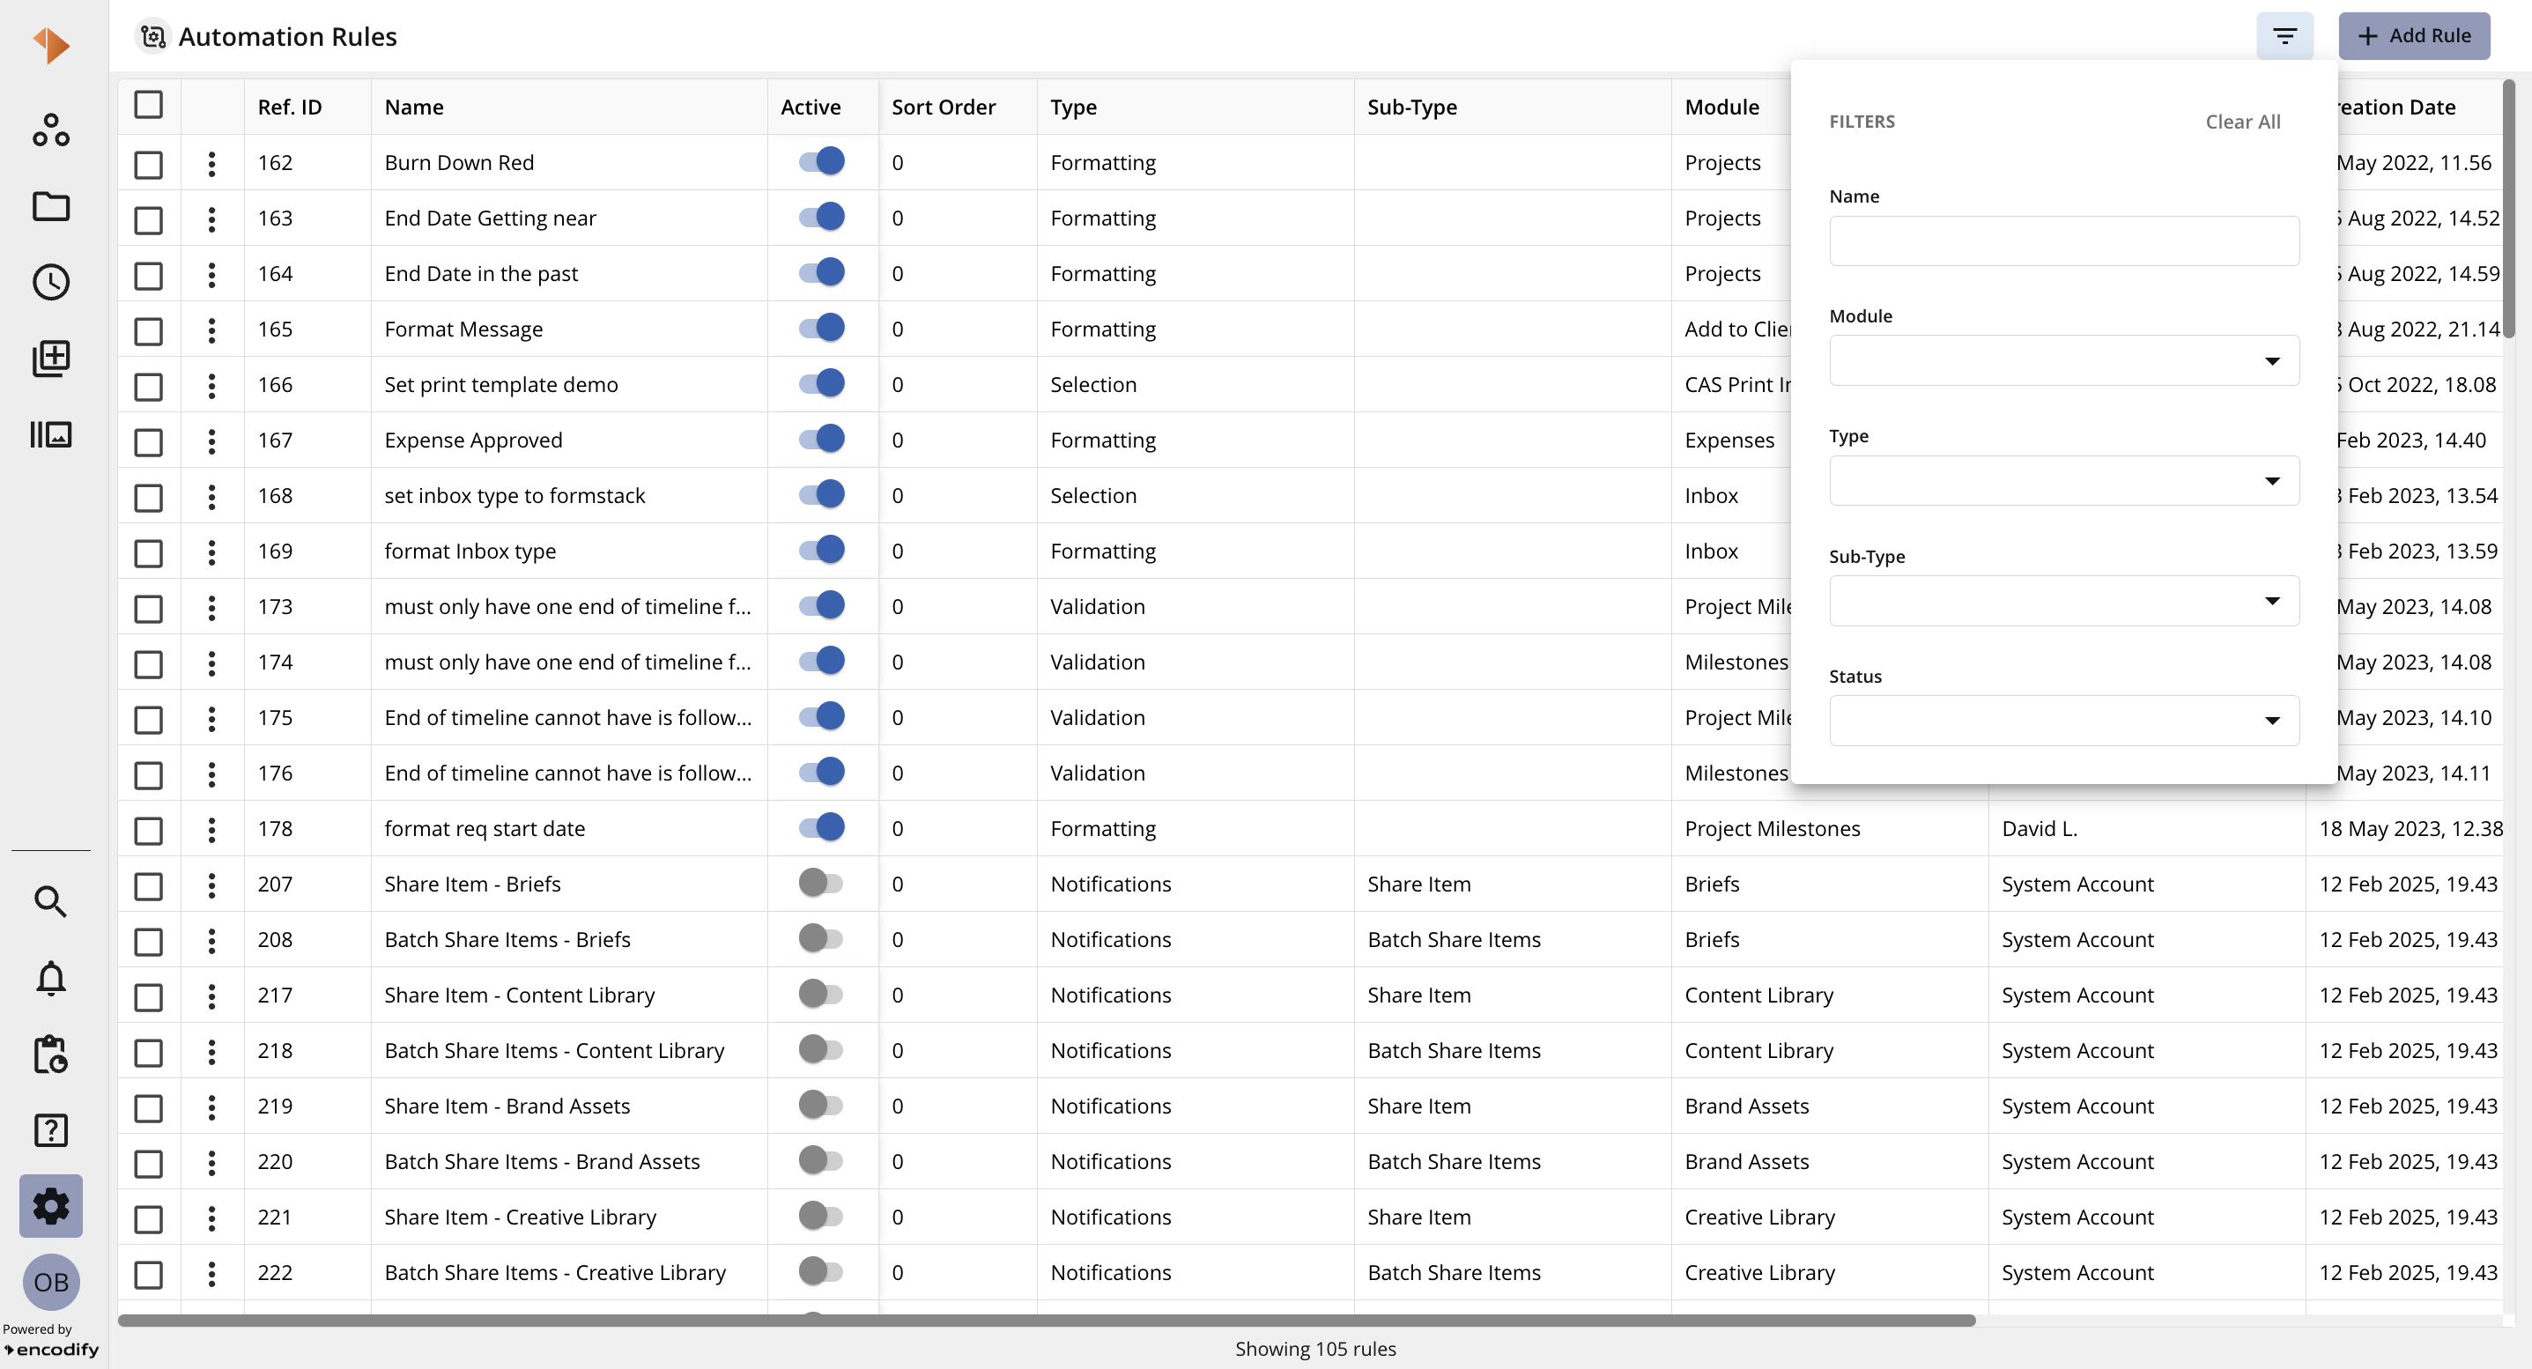The image size is (2532, 1369).
Task: Open row menu for Format Message
Action: tap(211, 329)
